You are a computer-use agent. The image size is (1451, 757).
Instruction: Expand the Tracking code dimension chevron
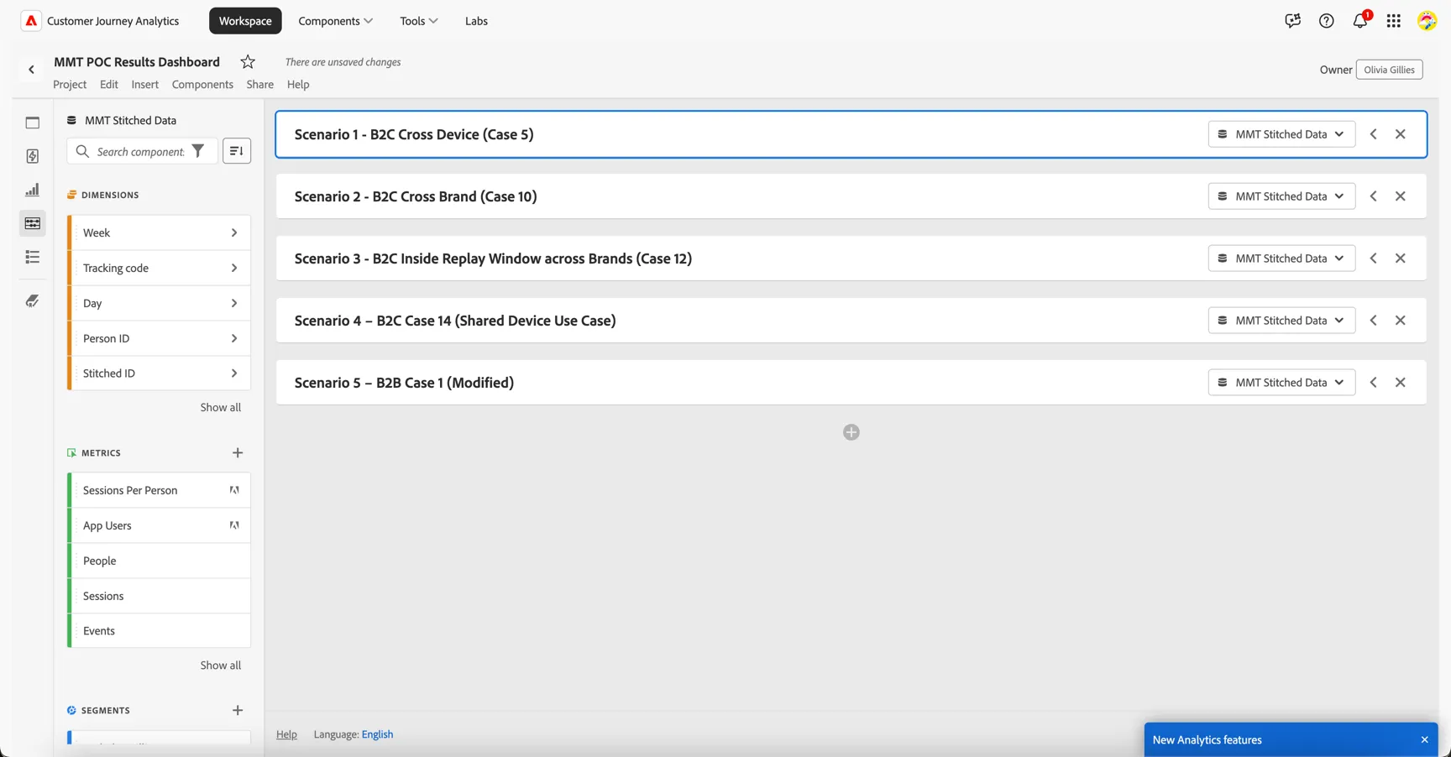pos(234,268)
